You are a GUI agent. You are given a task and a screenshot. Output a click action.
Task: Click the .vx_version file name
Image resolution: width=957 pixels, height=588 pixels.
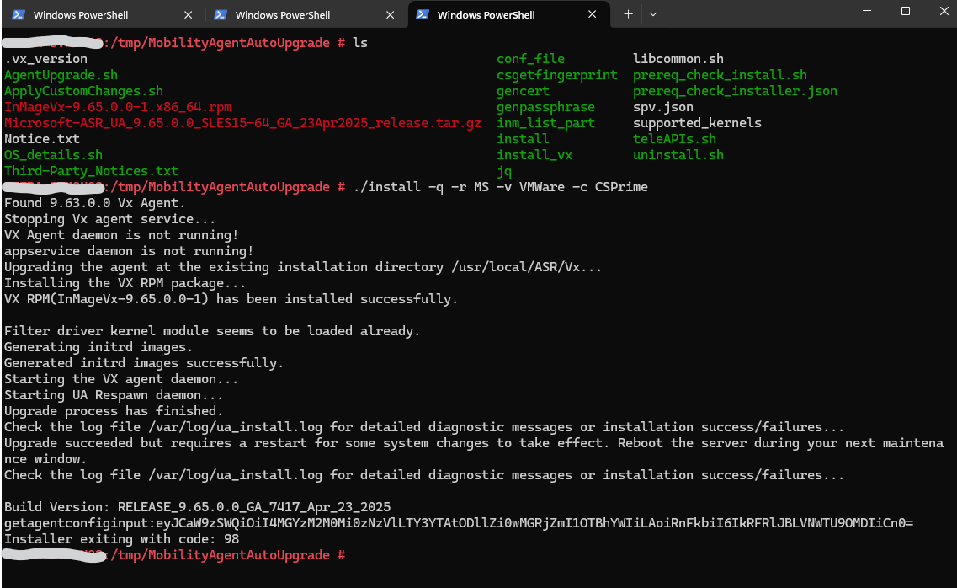pos(45,59)
